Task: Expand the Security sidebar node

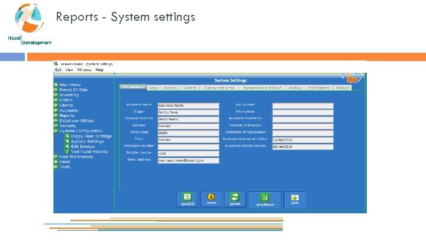Action: pos(56,126)
